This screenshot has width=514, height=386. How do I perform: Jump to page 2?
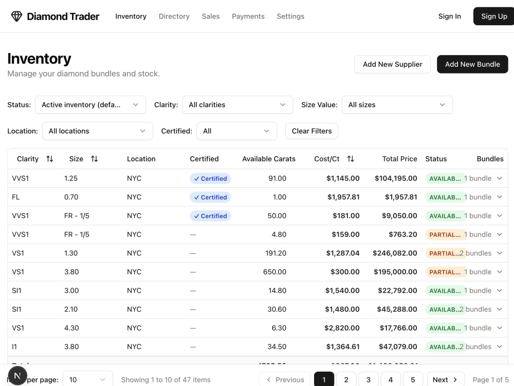[x=346, y=380]
